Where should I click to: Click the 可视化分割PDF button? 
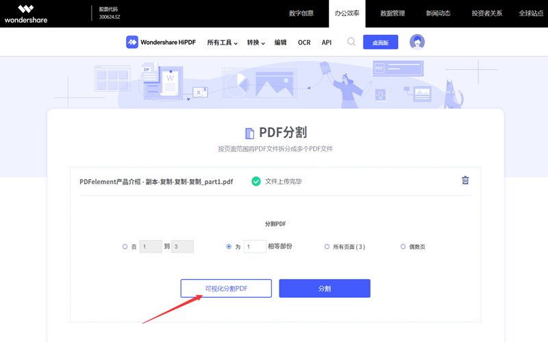(x=226, y=288)
